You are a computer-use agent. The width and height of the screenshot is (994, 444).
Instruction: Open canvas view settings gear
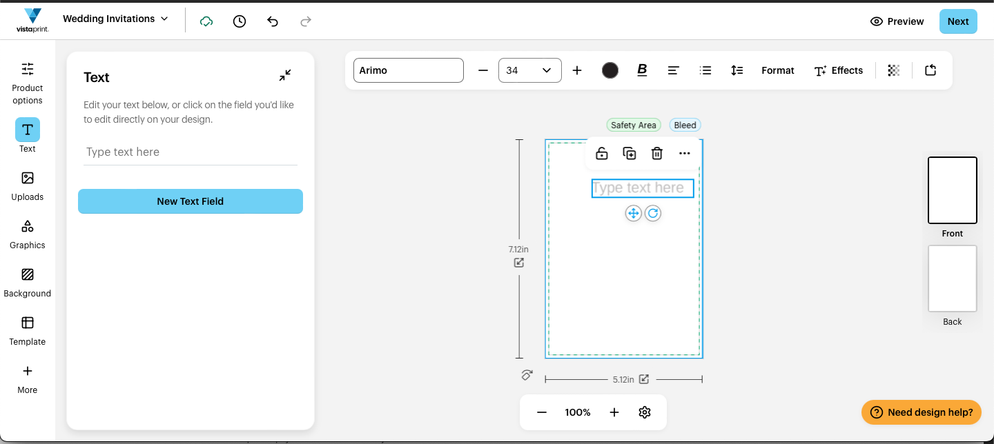pyautogui.click(x=645, y=412)
